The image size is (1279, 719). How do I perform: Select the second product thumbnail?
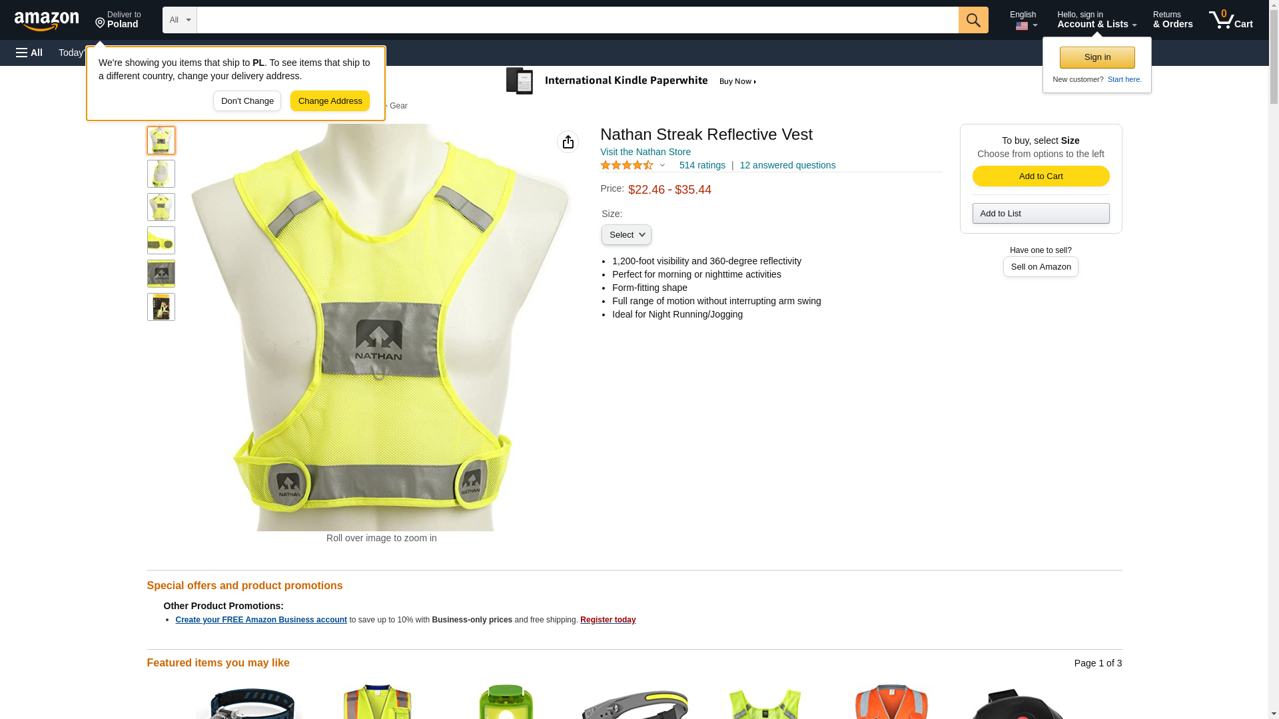pyautogui.click(x=161, y=174)
